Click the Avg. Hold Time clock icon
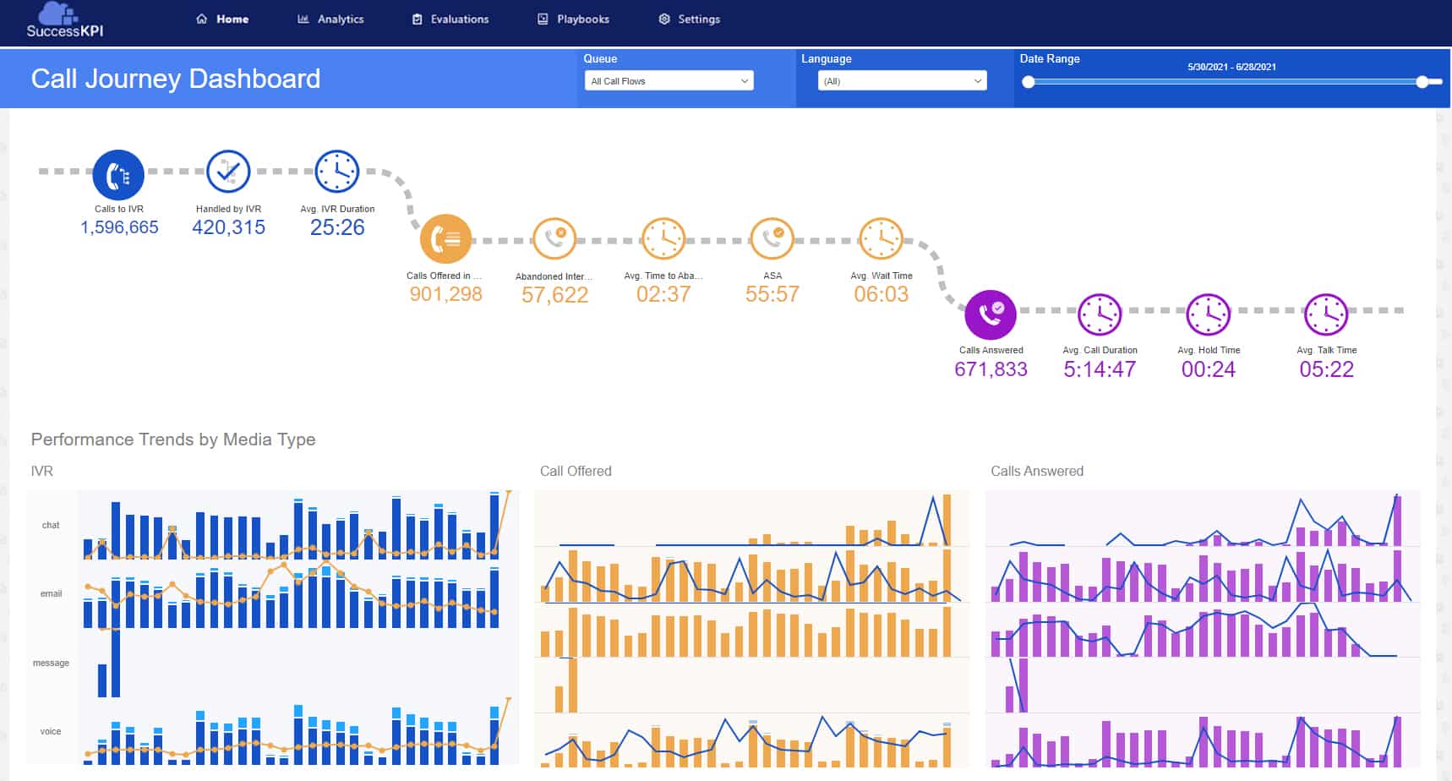This screenshot has width=1452, height=781. click(1208, 312)
